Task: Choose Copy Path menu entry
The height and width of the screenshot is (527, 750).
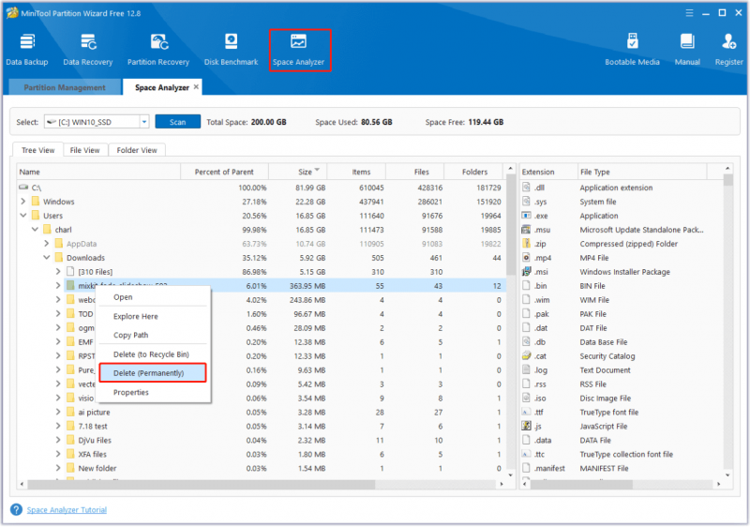Action: (x=153, y=335)
